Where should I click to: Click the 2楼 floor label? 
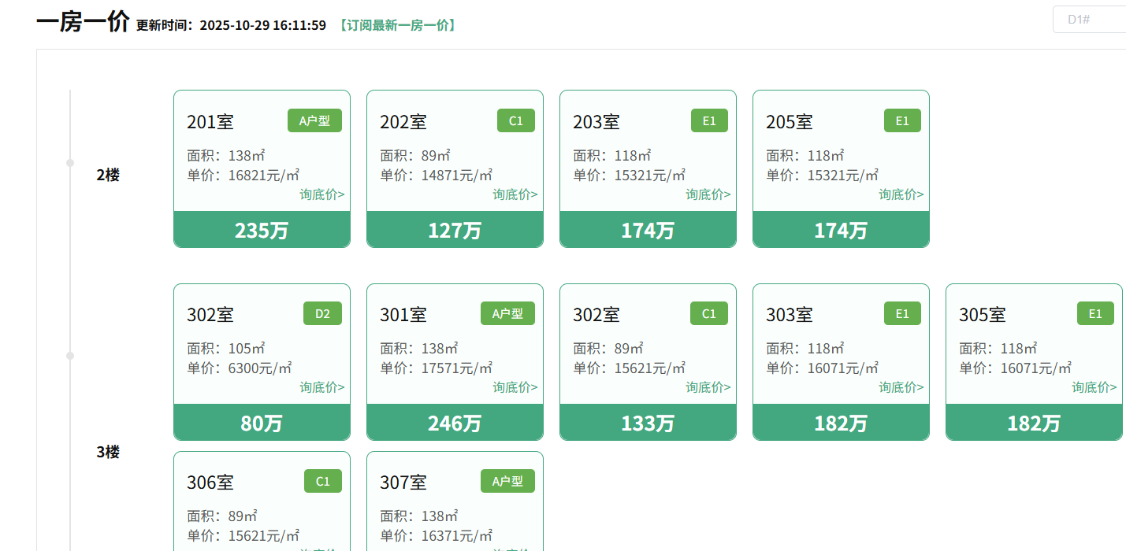pos(108,175)
